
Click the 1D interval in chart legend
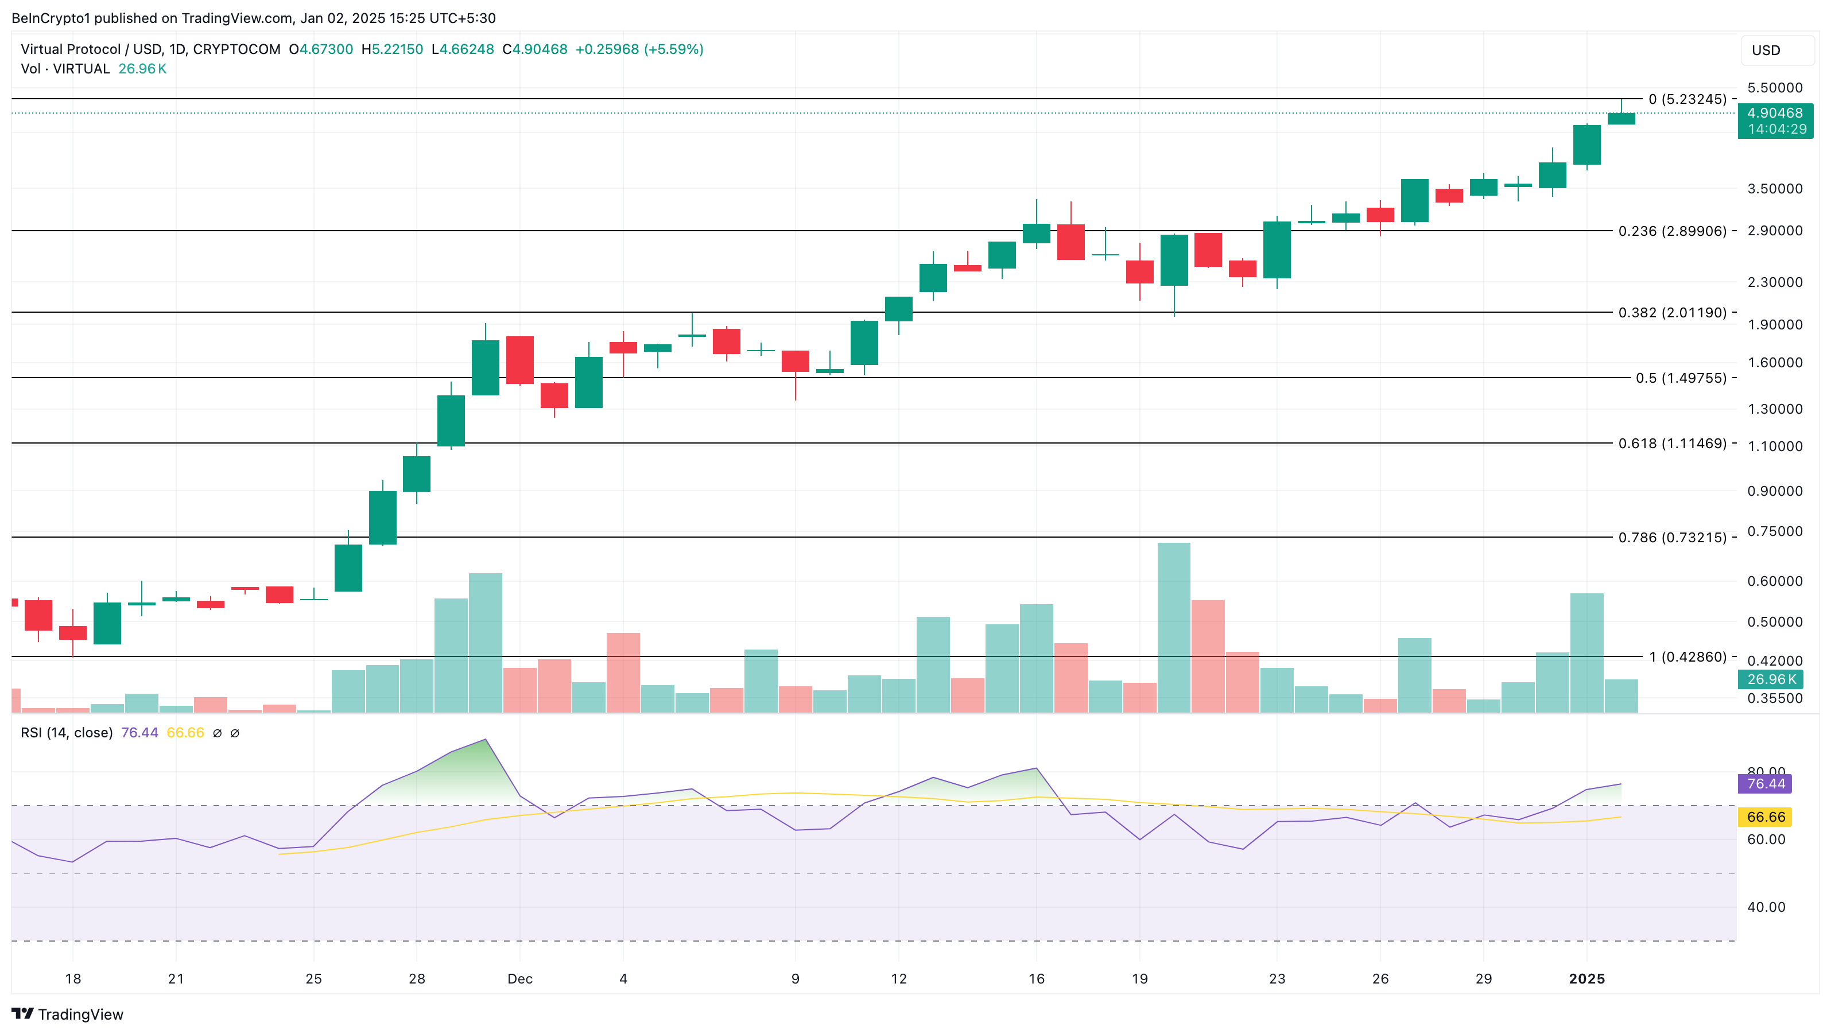pyautogui.click(x=177, y=49)
